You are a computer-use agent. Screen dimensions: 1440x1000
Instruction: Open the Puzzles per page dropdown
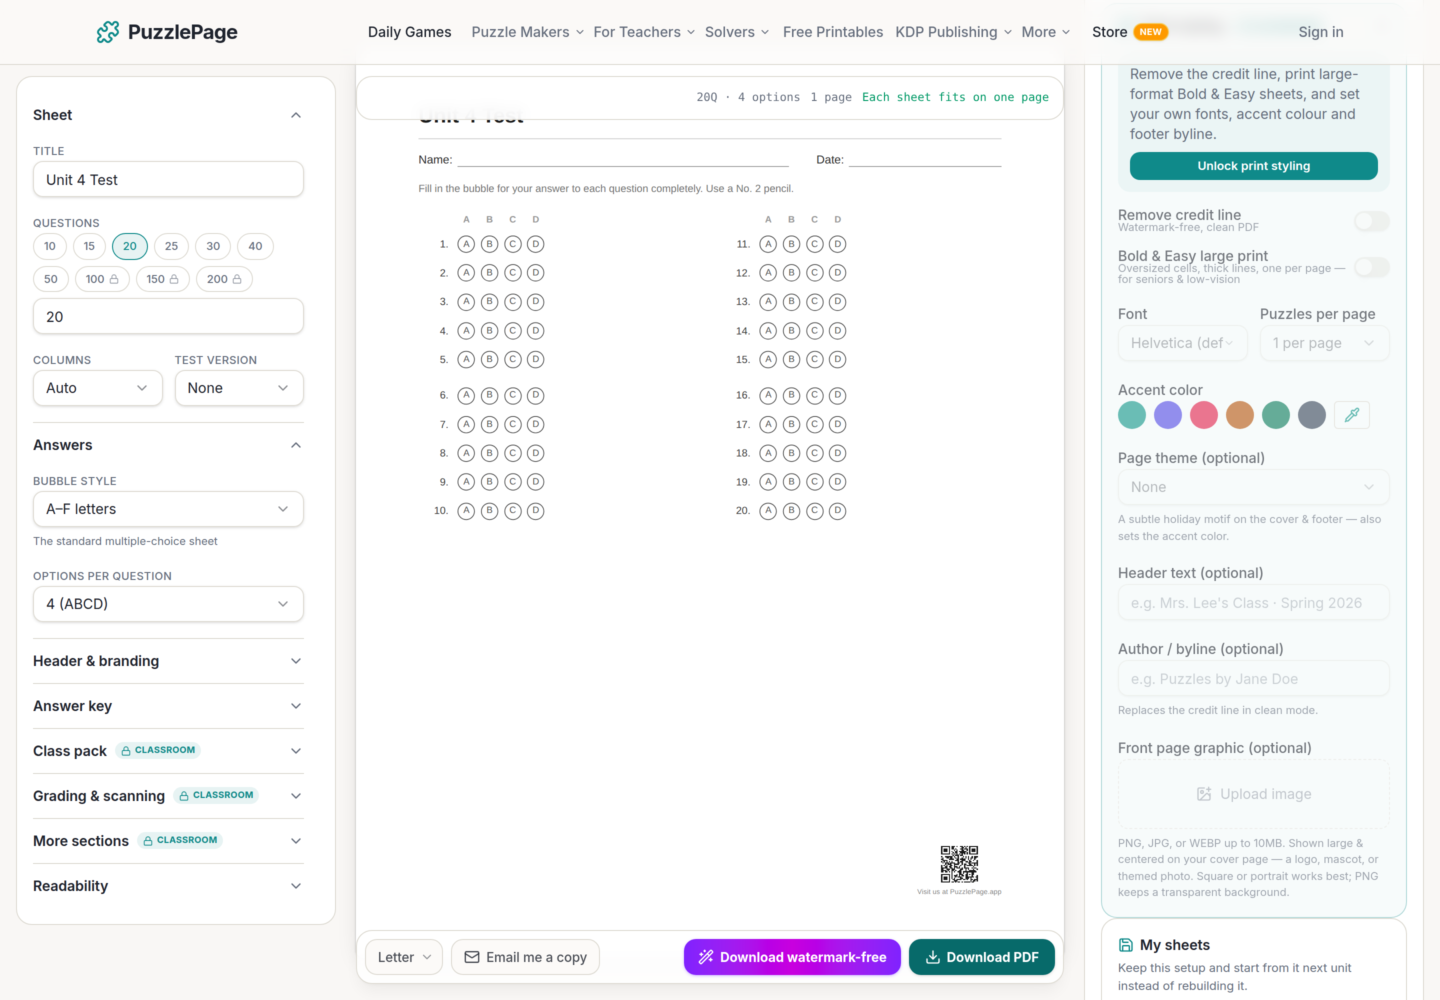[x=1324, y=342]
